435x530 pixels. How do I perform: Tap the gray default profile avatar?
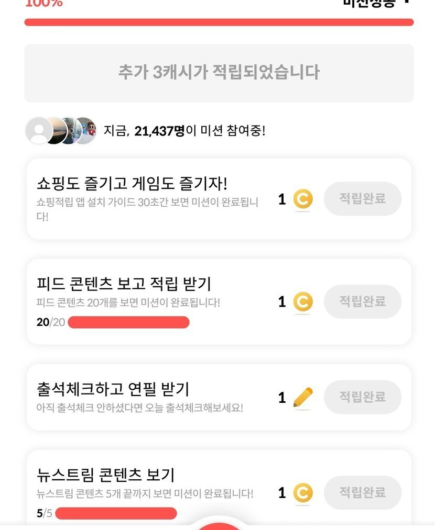[39, 131]
